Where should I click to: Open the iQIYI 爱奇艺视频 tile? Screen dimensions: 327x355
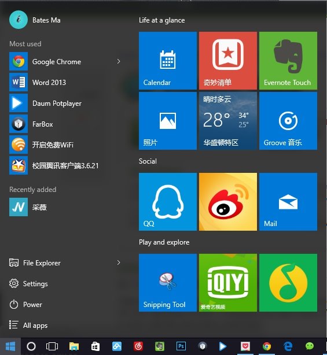point(228,283)
